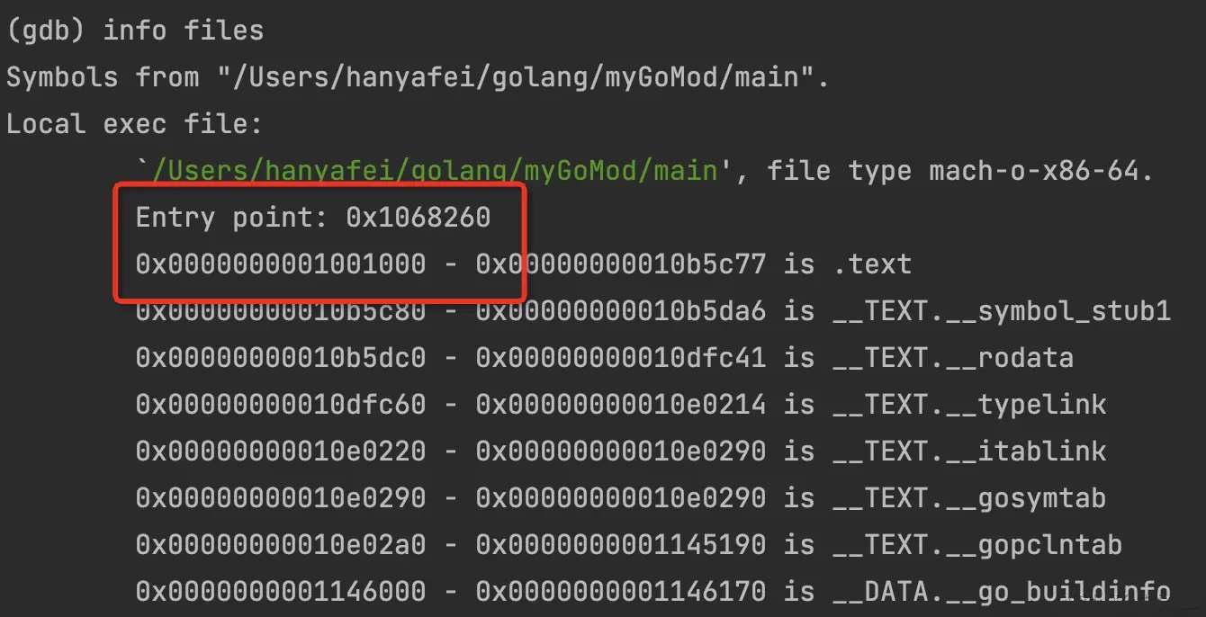
Task: Click the __TEXT.__gopclntab section name
Action: click(976, 545)
